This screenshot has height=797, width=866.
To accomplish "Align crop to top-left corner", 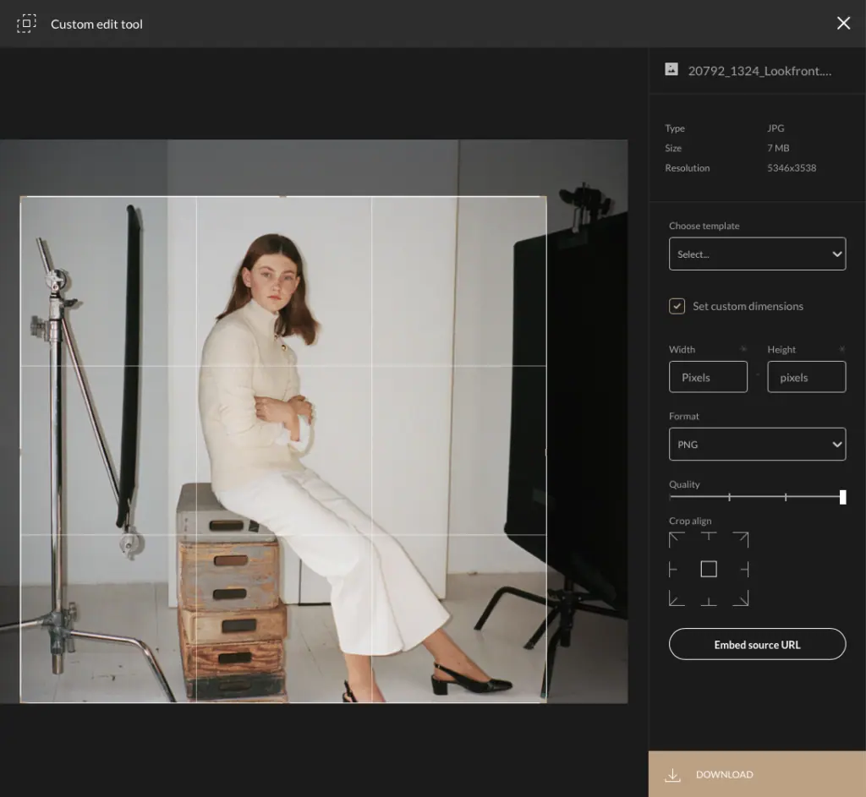I will point(677,540).
